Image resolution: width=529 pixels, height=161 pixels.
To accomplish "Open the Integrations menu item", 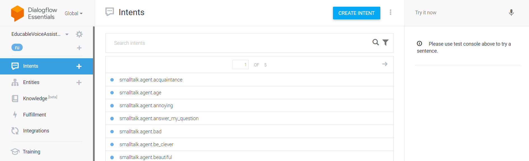I will pos(36,131).
